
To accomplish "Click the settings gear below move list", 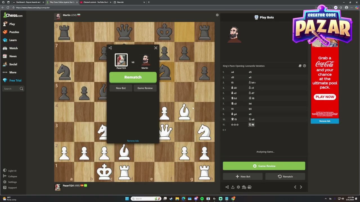I will click(x=238, y=187).
